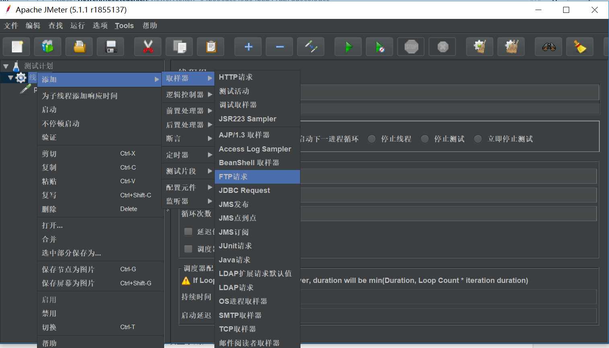Click 删除 in context menu
The image size is (609, 348).
[100, 209]
